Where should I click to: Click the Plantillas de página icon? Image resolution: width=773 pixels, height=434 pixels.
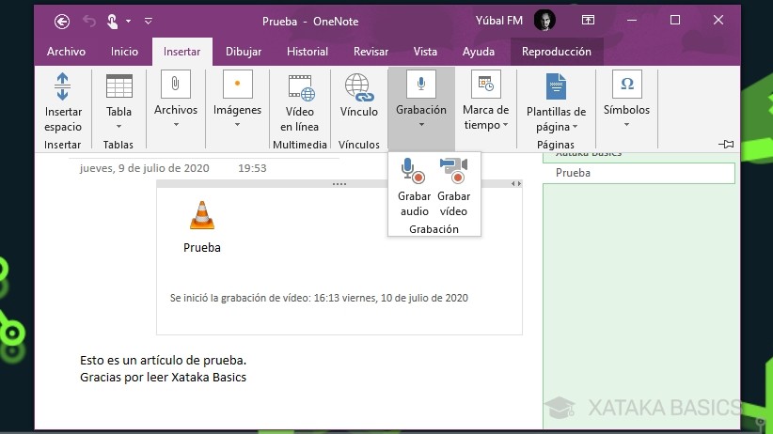point(556,86)
